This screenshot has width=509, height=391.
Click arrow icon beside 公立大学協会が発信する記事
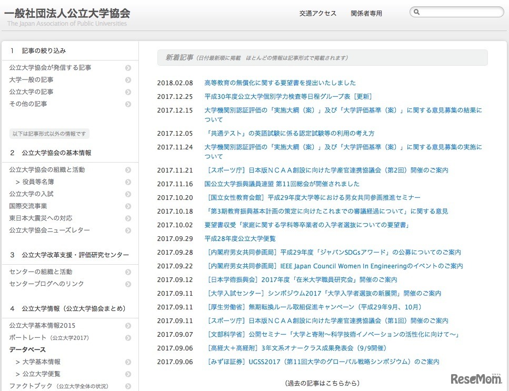click(x=128, y=68)
